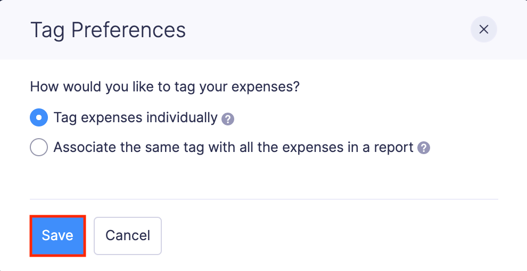Image resolution: width=527 pixels, height=271 pixels.
Task: Click the question mark beside the second option
Action: coord(424,148)
